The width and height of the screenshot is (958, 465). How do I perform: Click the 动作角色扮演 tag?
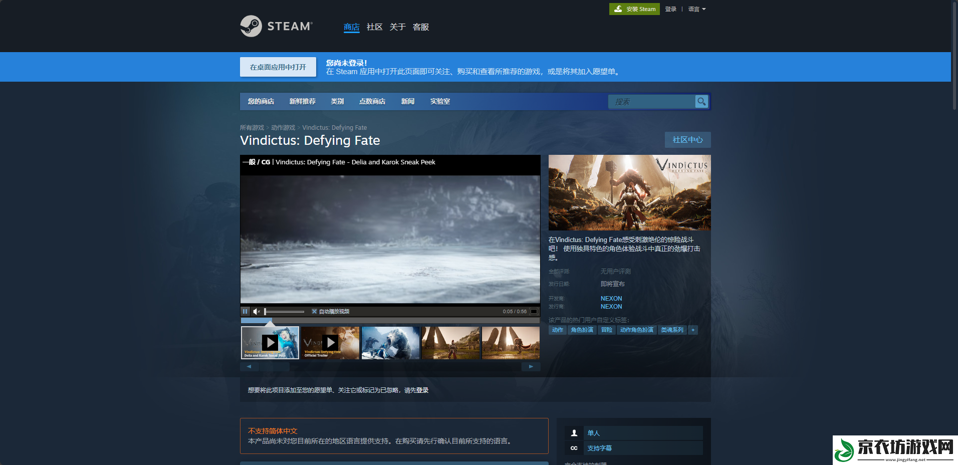click(x=637, y=330)
